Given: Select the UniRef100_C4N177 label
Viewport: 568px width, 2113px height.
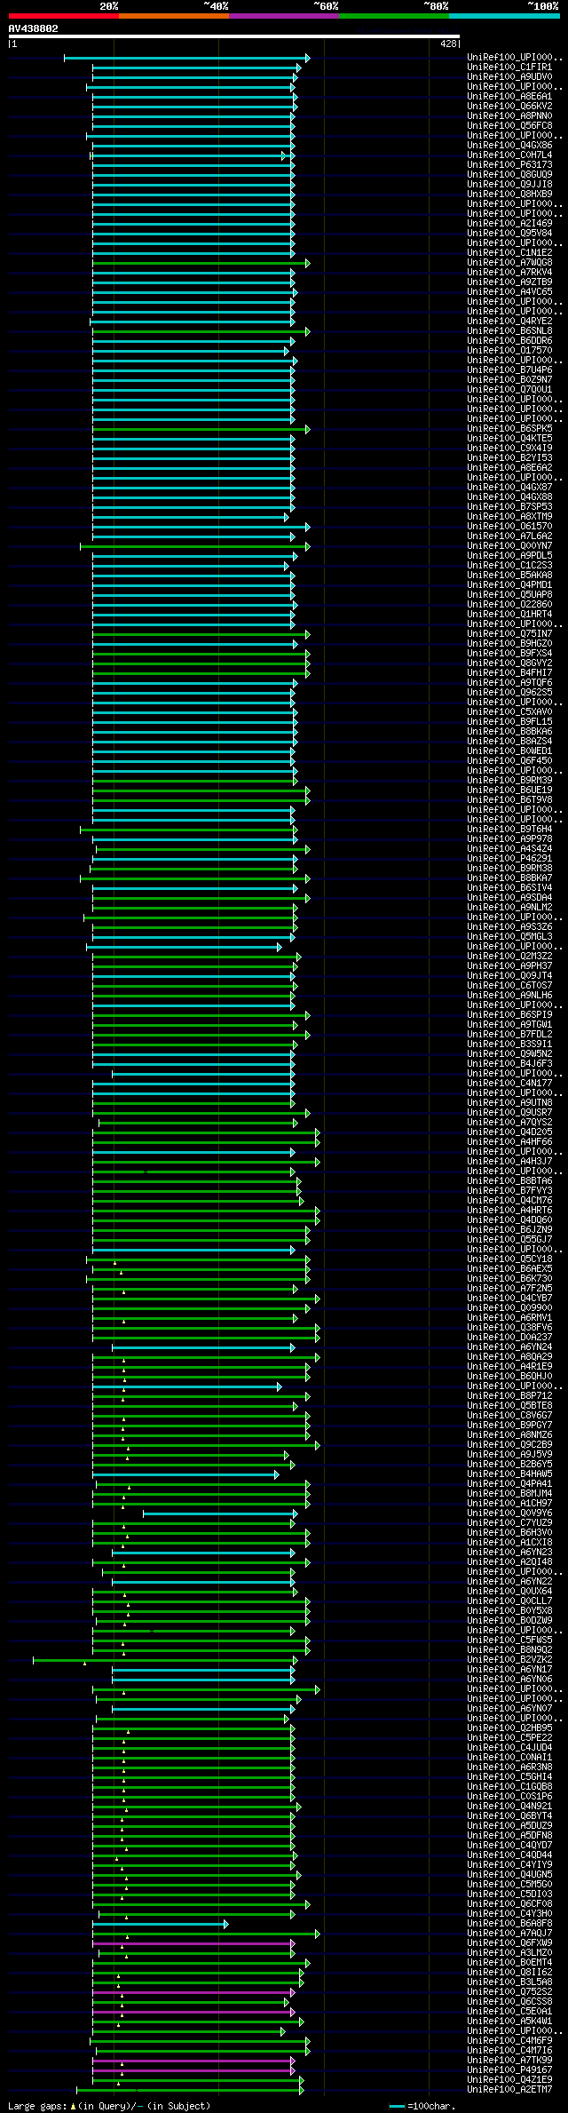Looking at the screenshot, I should coord(509,1083).
